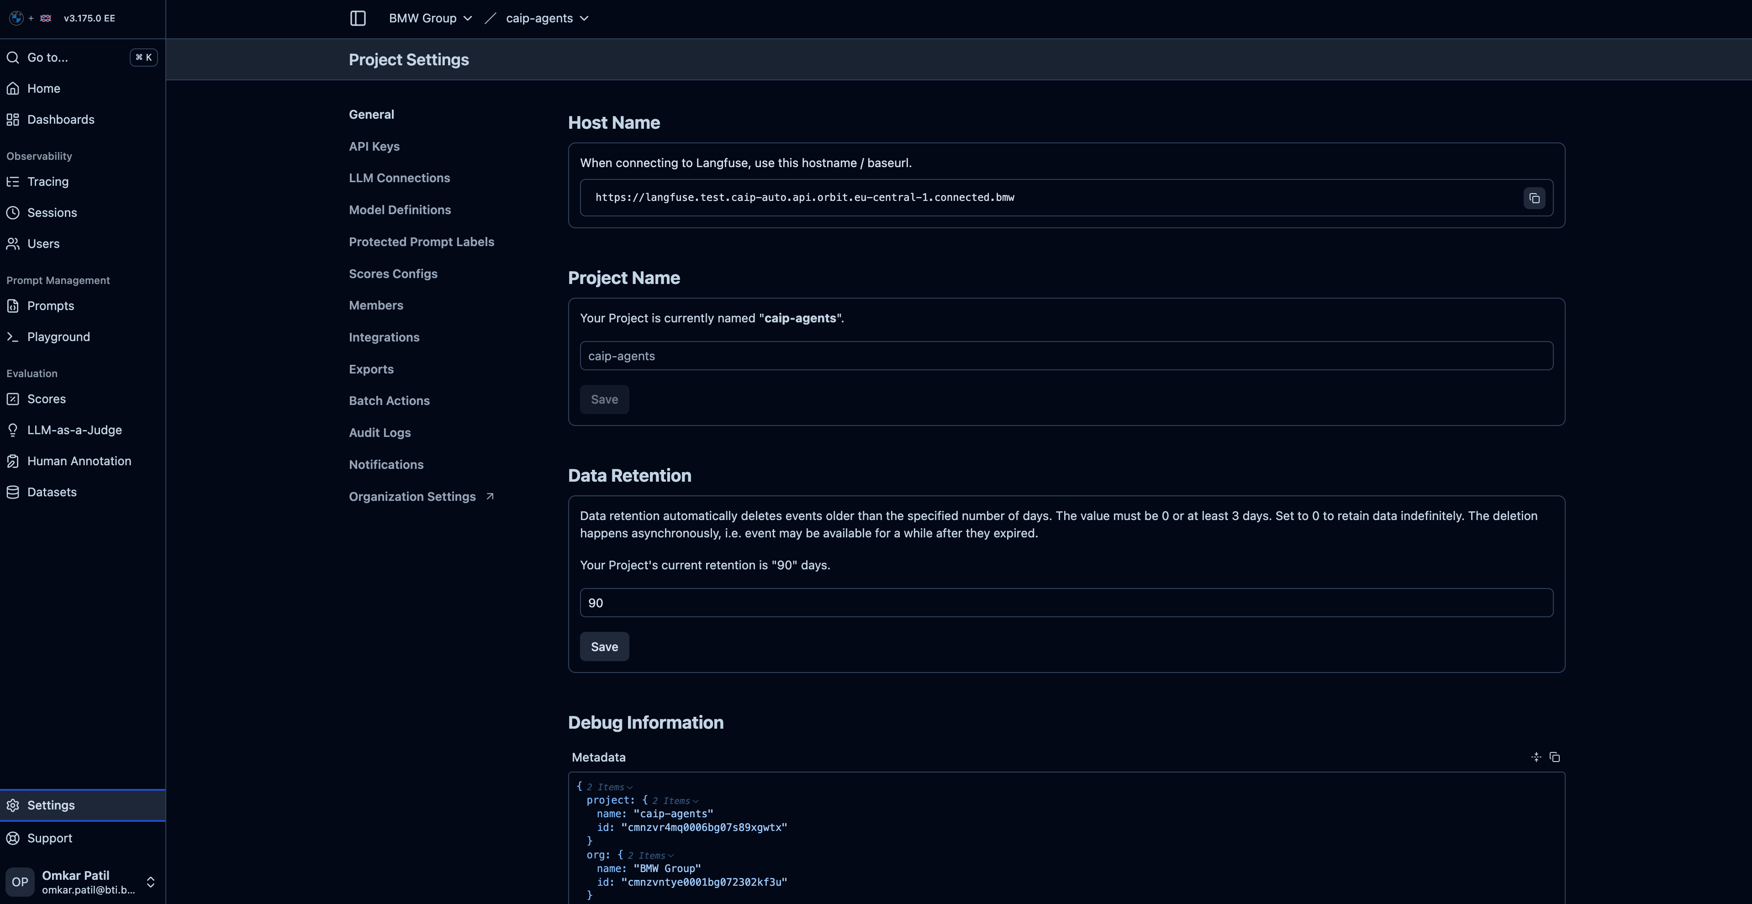
Task: Open the BMW Group organization dropdown
Action: click(431, 18)
